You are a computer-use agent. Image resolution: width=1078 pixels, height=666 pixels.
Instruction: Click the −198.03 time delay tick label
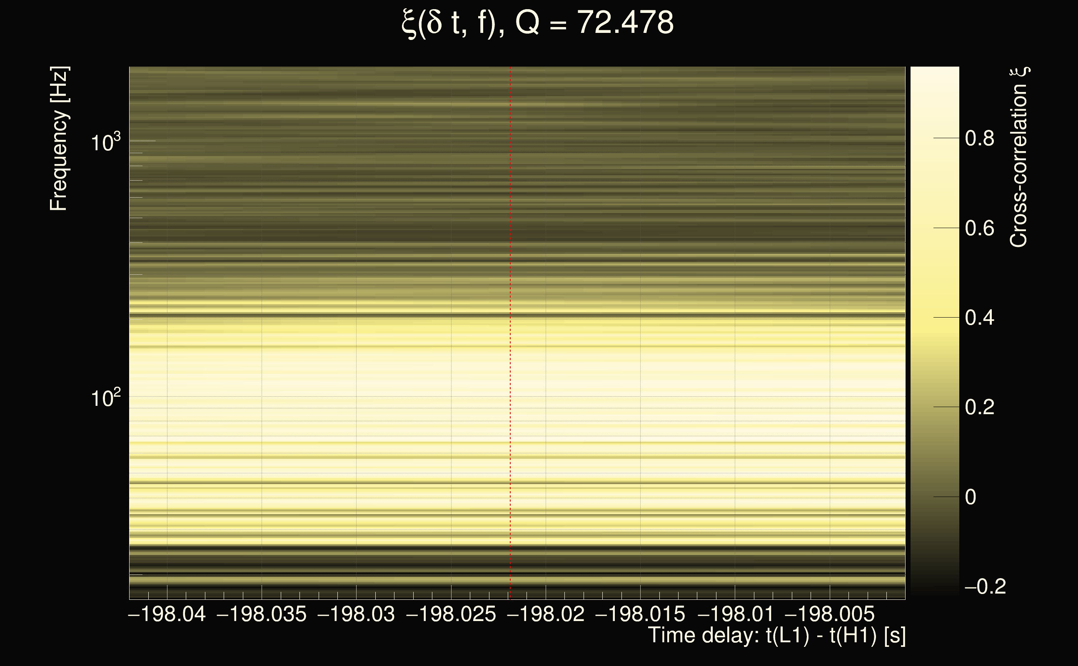coord(356,614)
